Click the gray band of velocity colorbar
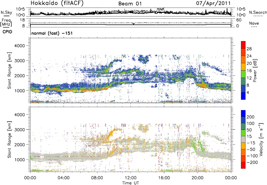 point(243,140)
